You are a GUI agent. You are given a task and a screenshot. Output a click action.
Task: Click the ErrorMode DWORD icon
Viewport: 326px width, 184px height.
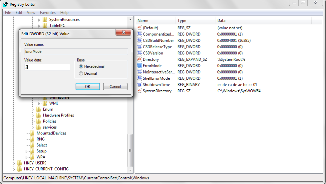(139, 65)
